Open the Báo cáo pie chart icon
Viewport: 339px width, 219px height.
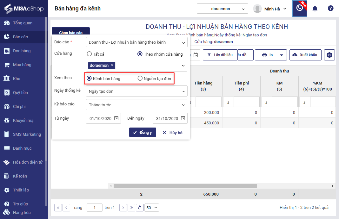click(x=7, y=37)
